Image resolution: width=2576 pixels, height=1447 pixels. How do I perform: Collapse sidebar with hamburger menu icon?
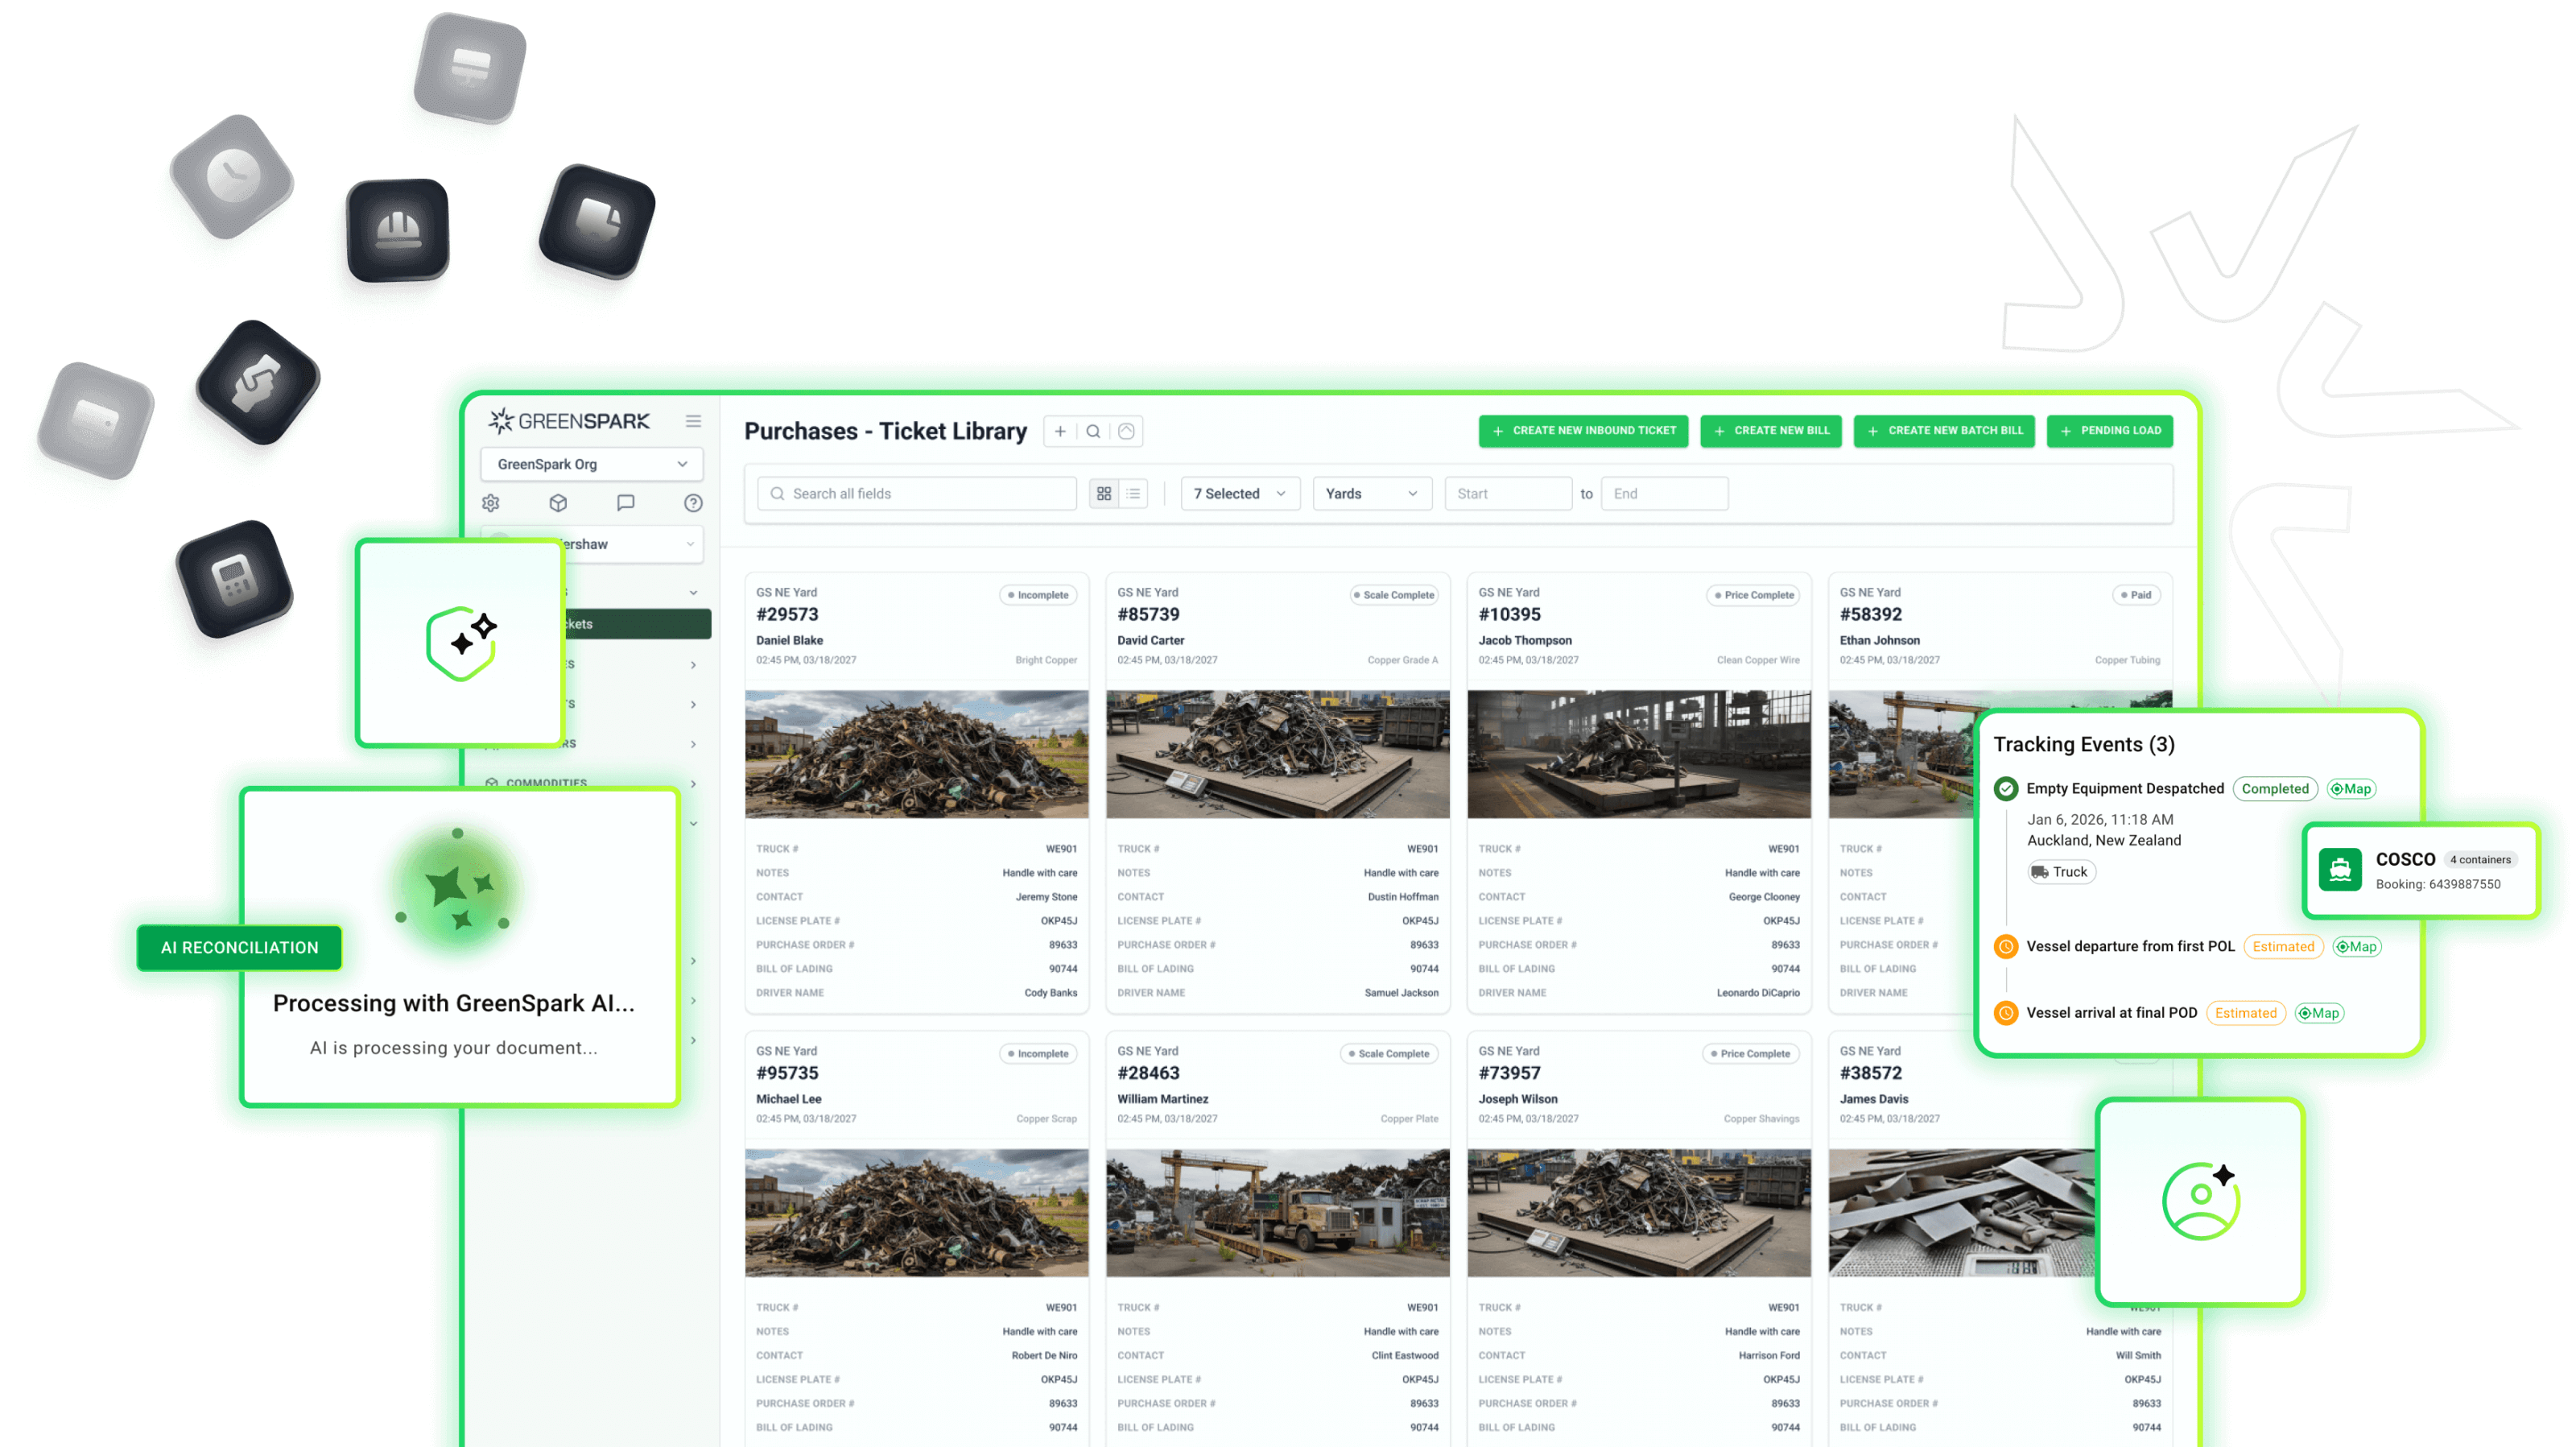tap(693, 421)
